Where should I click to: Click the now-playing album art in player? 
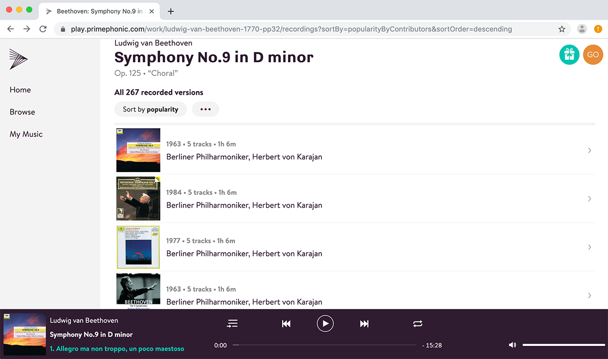tap(25, 334)
